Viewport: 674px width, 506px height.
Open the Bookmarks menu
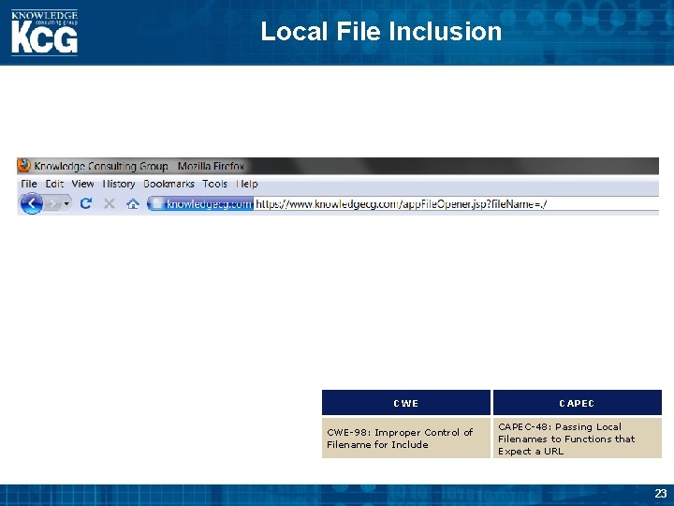pyautogui.click(x=168, y=184)
